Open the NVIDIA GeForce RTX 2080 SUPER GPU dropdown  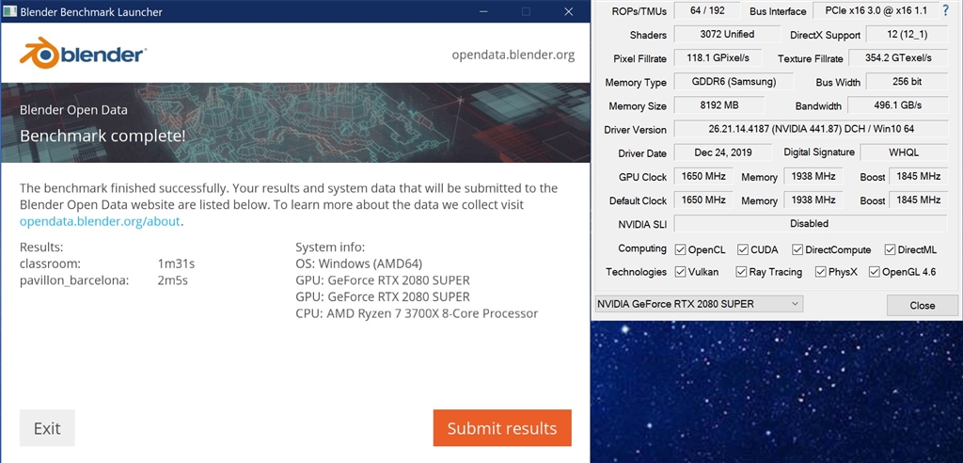point(699,304)
